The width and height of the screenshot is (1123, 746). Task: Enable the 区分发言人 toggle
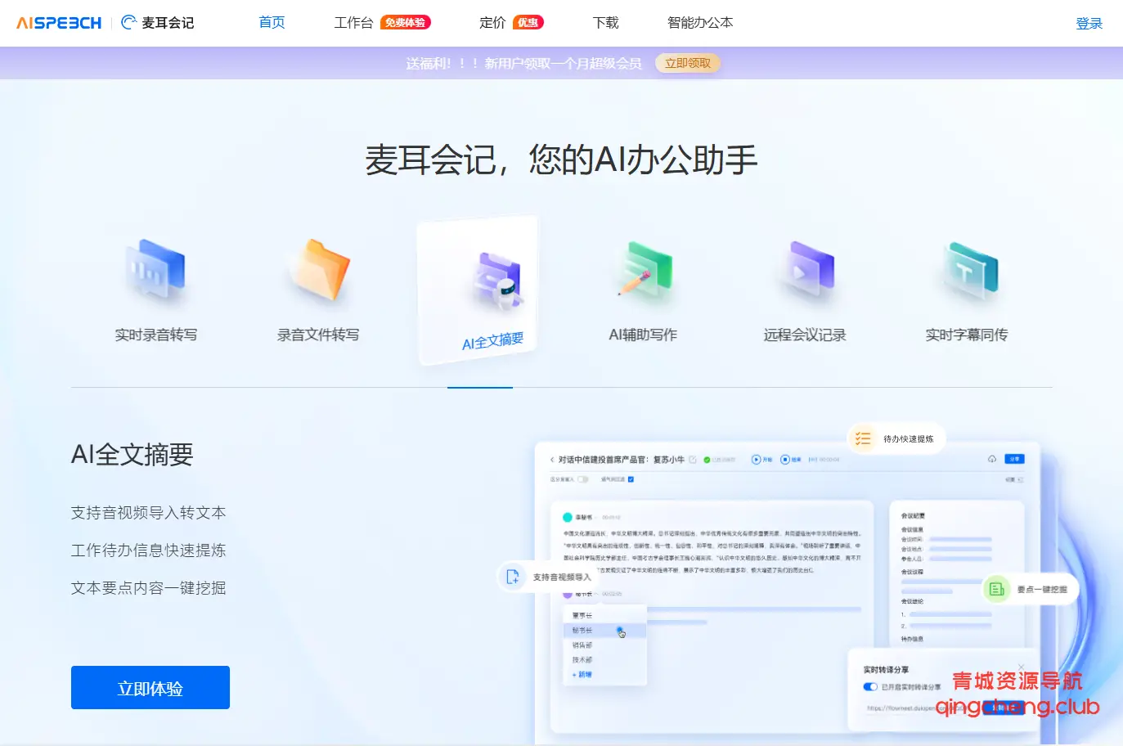pos(582,479)
